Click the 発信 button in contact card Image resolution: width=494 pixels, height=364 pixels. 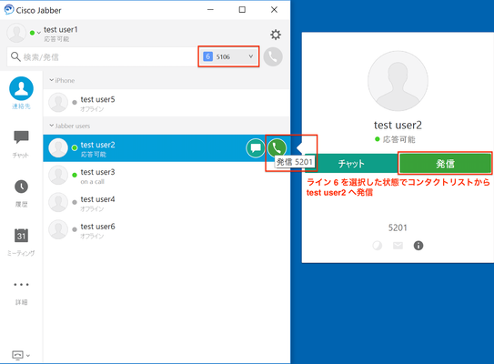[x=445, y=163]
